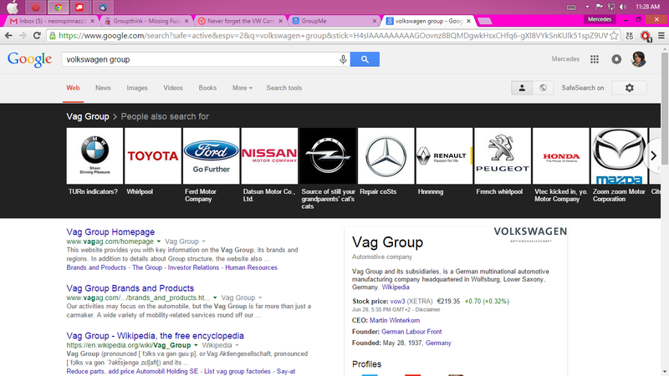The image size is (669, 376).
Task: Expand dropdown arrow next to Wikipedia URL
Action: (196, 345)
